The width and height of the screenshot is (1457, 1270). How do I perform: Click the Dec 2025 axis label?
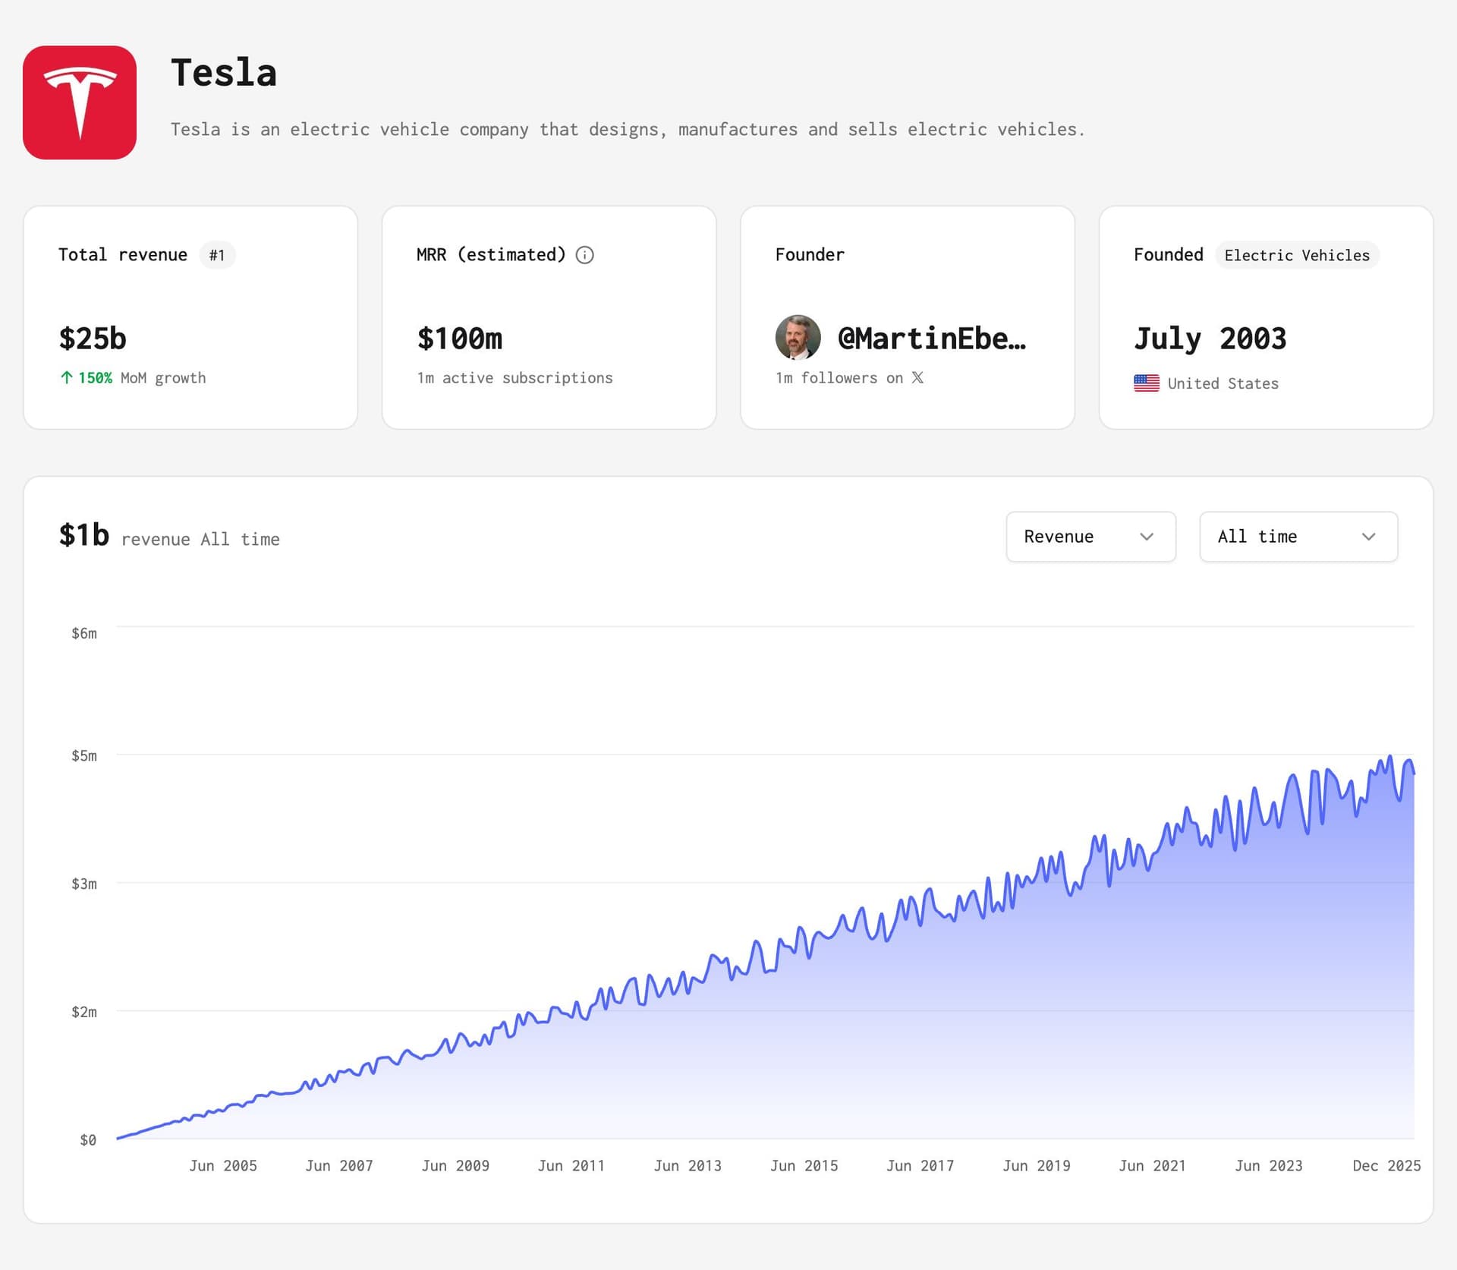[x=1386, y=1165]
